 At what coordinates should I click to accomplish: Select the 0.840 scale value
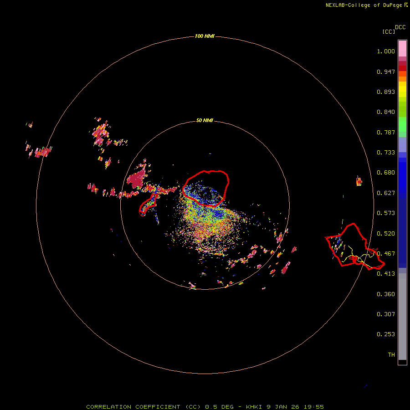(x=386, y=112)
